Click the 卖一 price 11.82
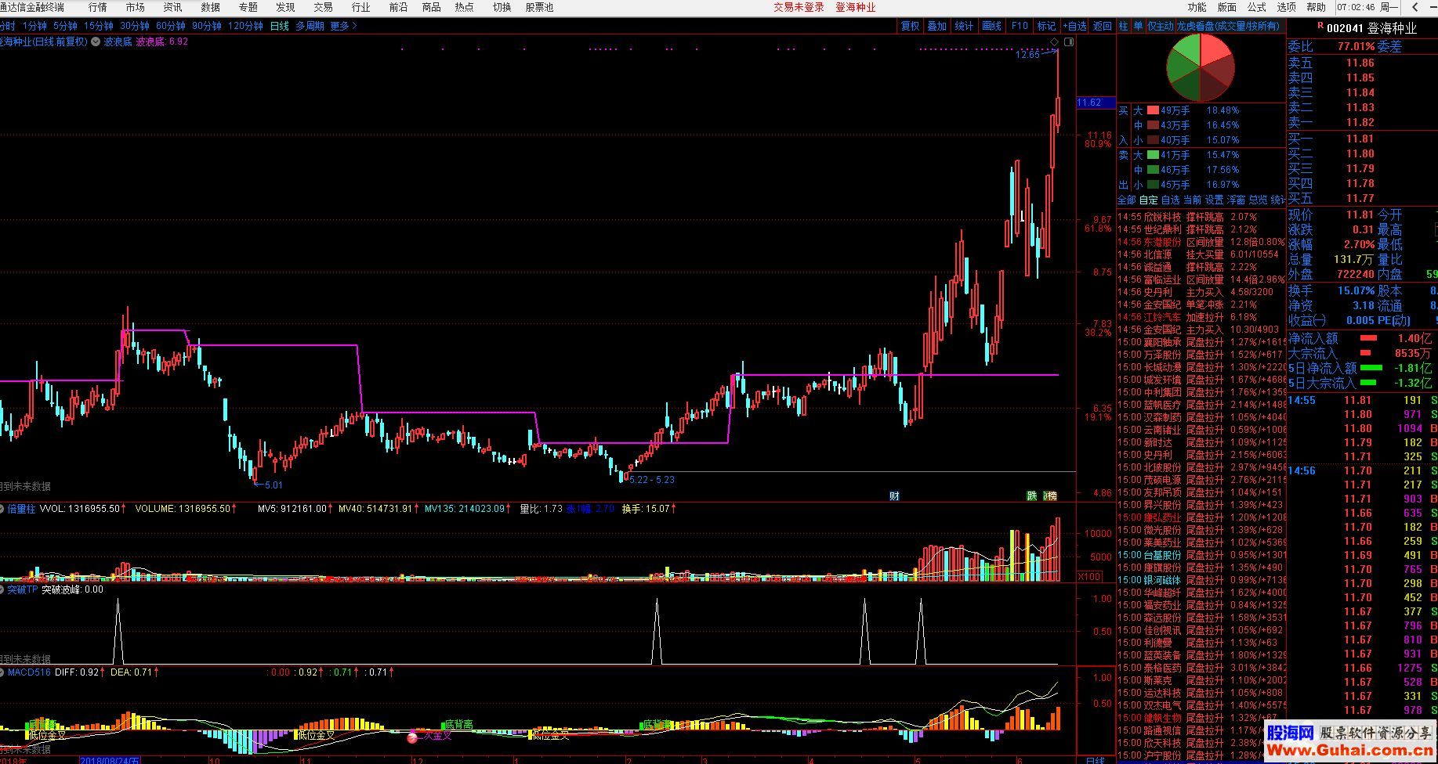Viewport: 1438px width, 764px height. coord(1360,122)
